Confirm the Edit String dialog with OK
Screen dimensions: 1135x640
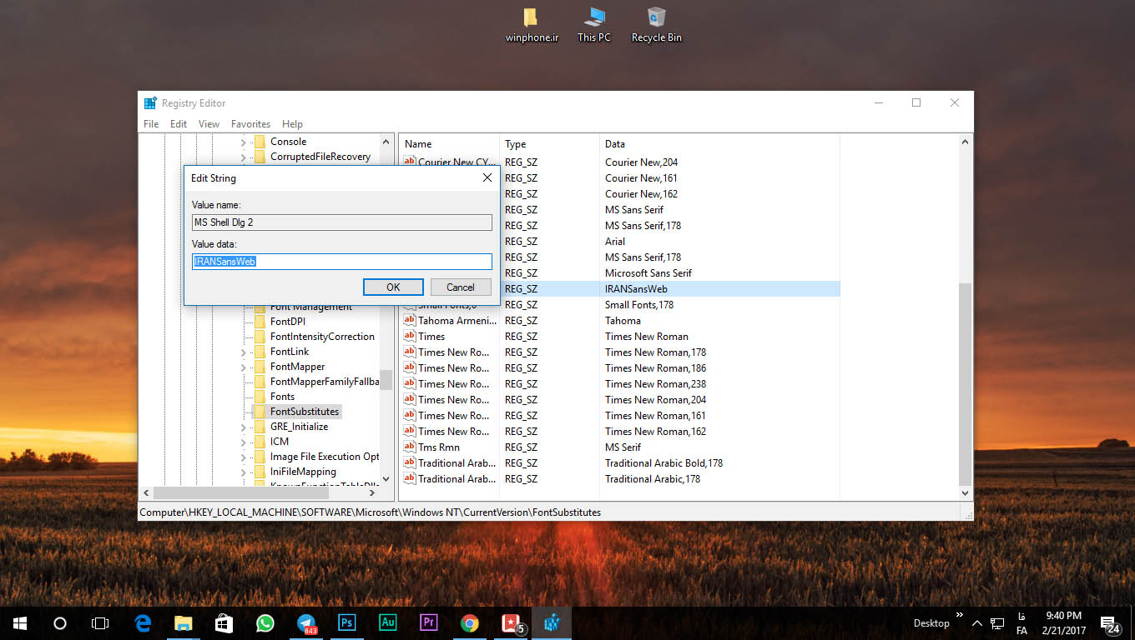[393, 287]
